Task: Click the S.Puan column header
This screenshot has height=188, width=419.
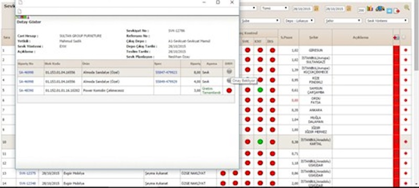Action: pos(289,38)
